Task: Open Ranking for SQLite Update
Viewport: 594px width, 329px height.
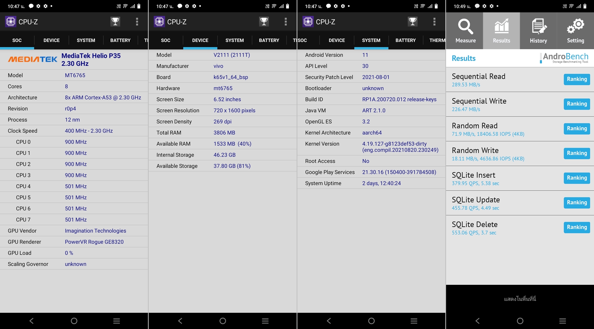Action: pos(577,202)
